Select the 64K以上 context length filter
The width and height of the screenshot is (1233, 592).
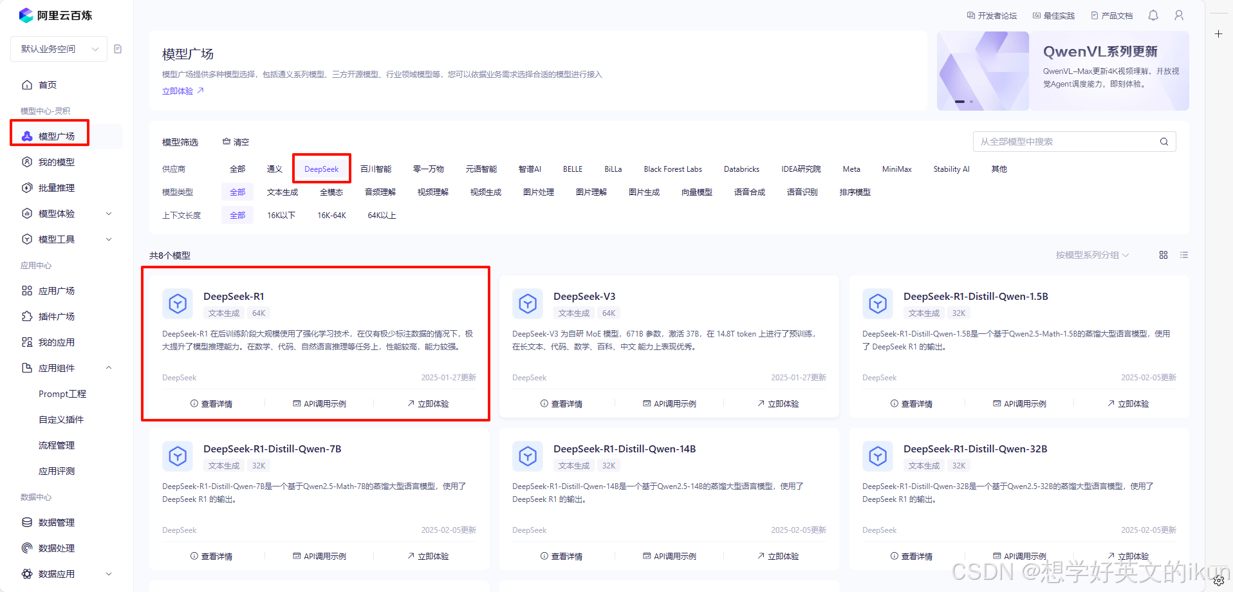382,216
